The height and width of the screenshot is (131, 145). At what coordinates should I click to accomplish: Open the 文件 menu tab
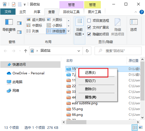pos(8,12)
